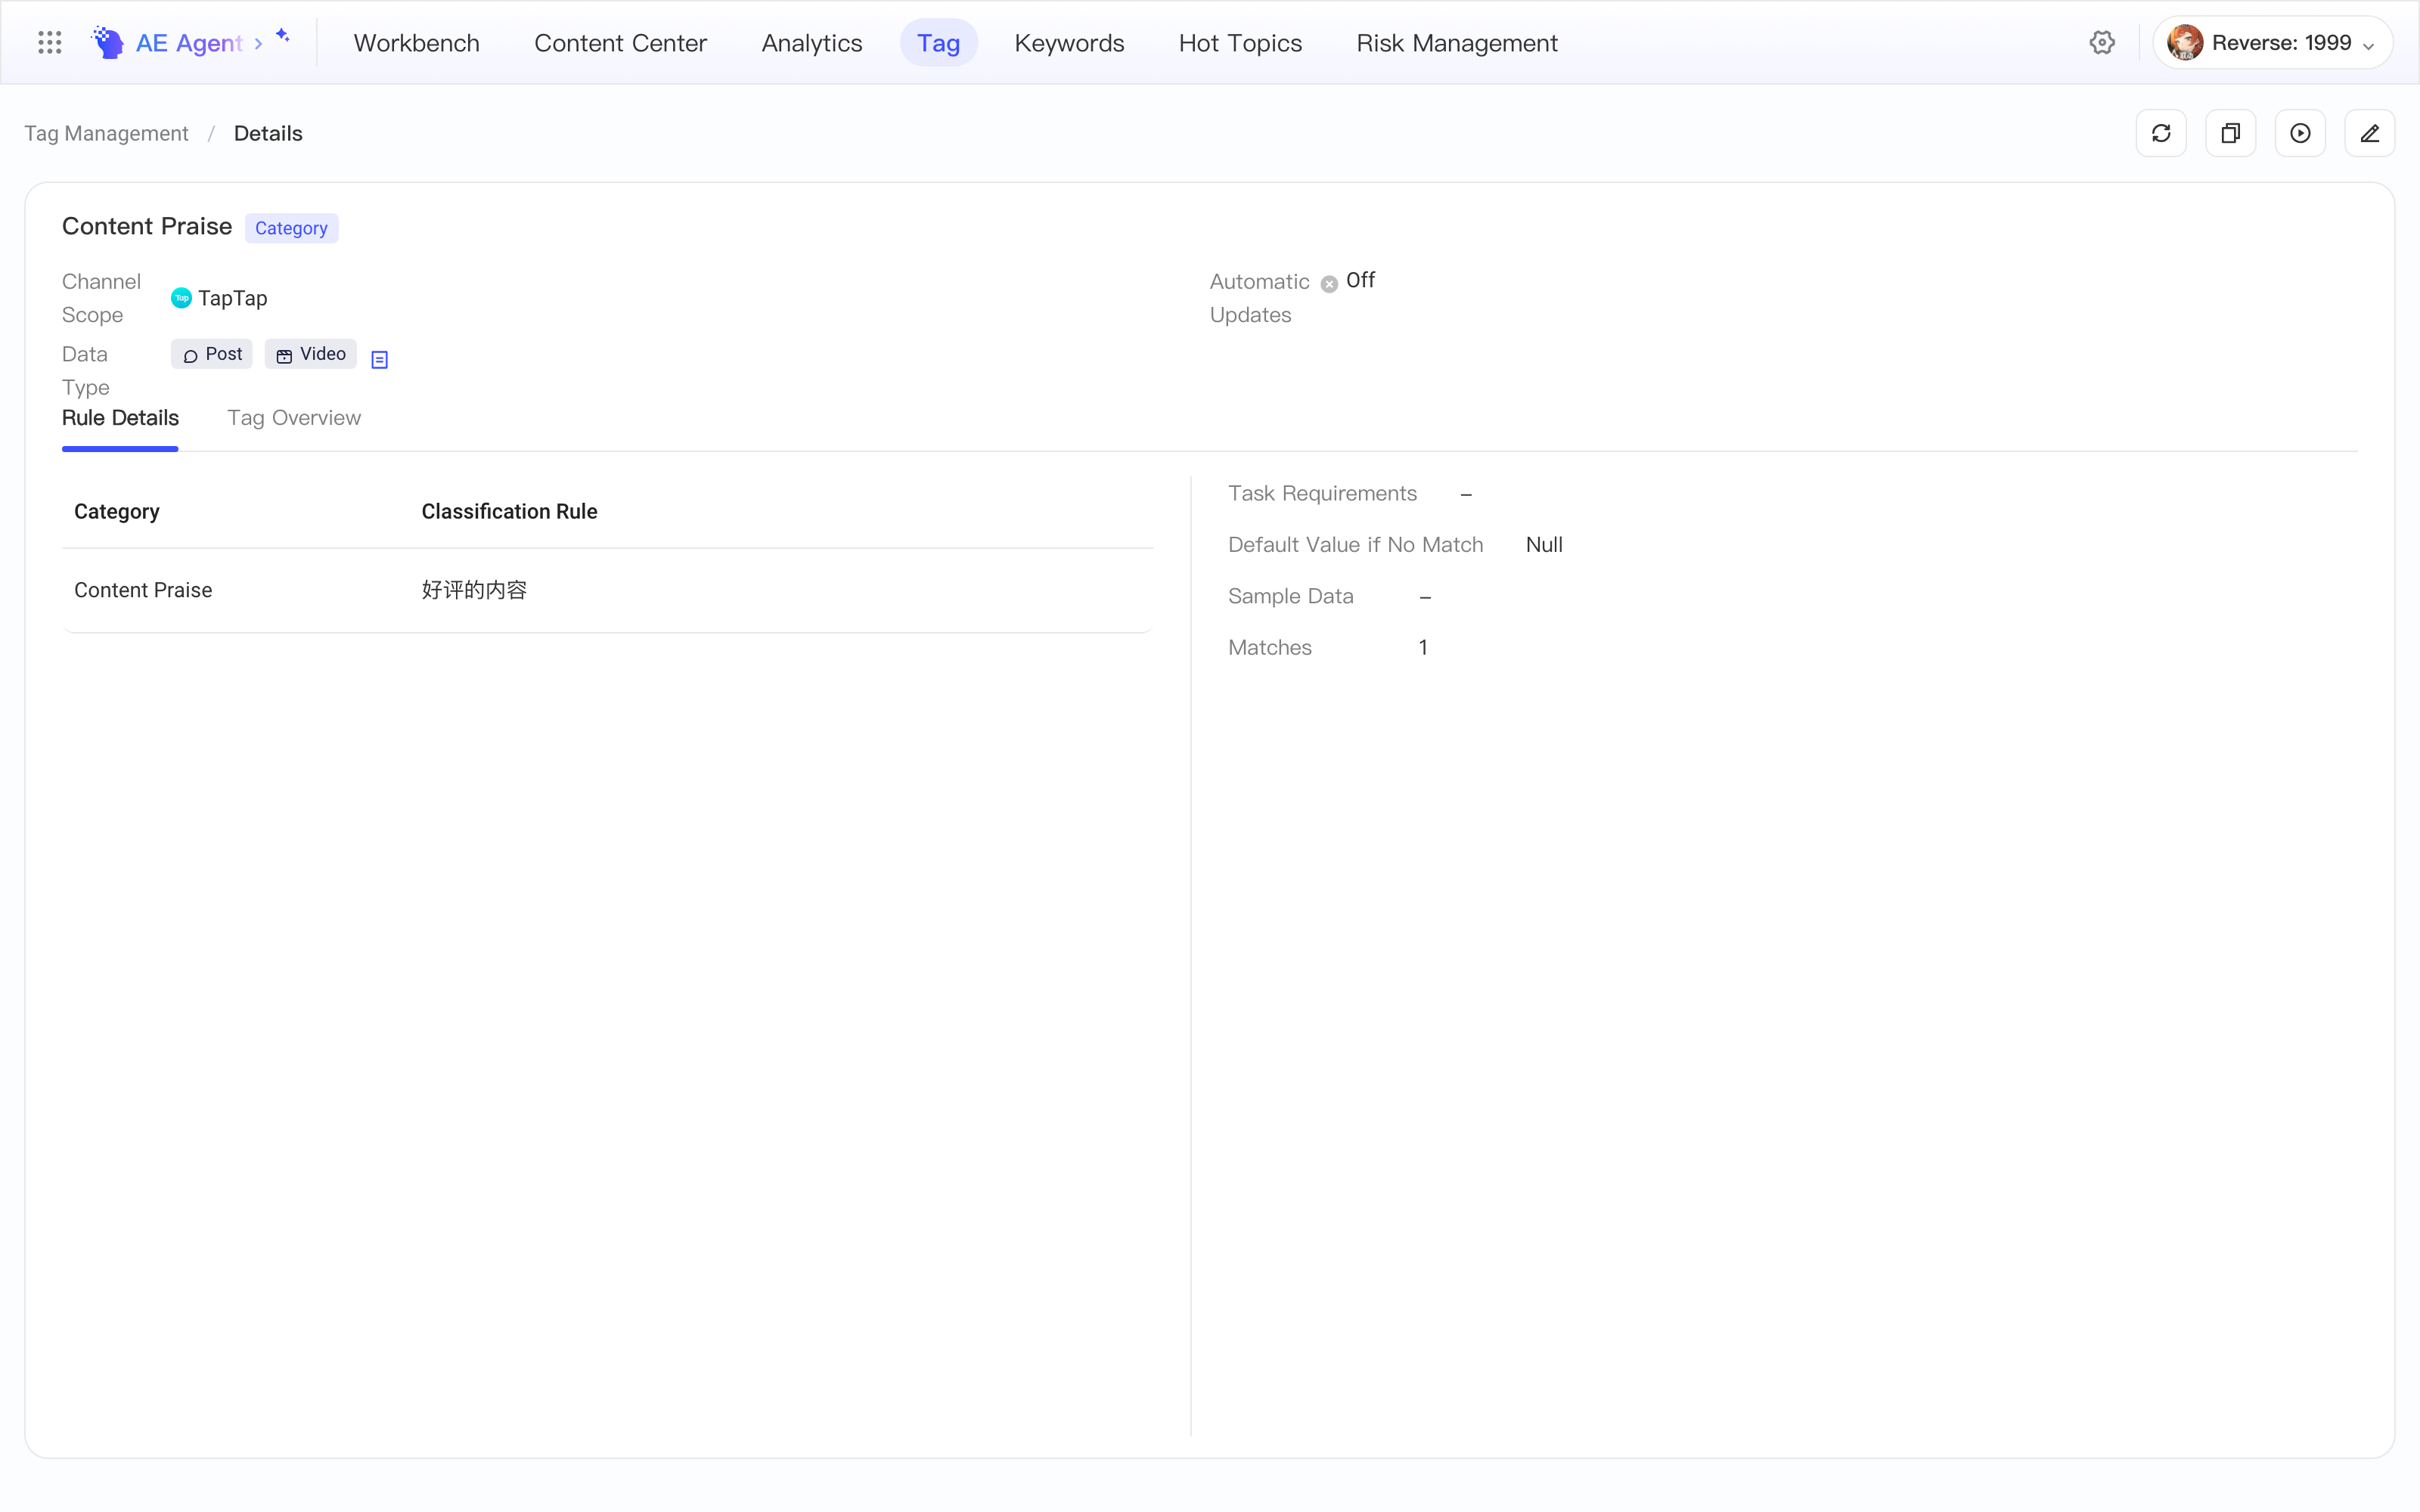The height and width of the screenshot is (1512, 2420).
Task: Click the Task Requirements label
Action: click(x=1322, y=494)
